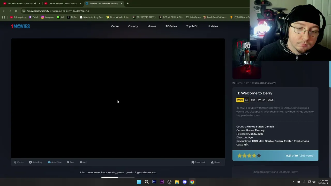This screenshot has height=186, width=331.
Task: Open the DGF MOVIES PART2 bookmark
Action: click(x=145, y=17)
